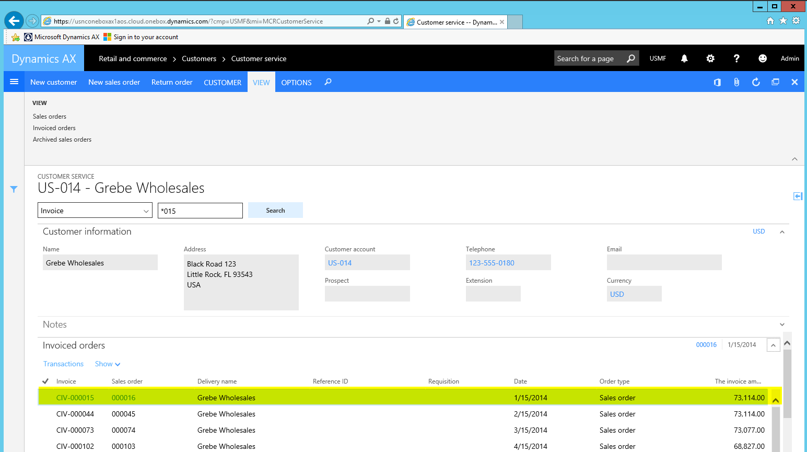Open the Invoice search type dropdown

(95, 211)
